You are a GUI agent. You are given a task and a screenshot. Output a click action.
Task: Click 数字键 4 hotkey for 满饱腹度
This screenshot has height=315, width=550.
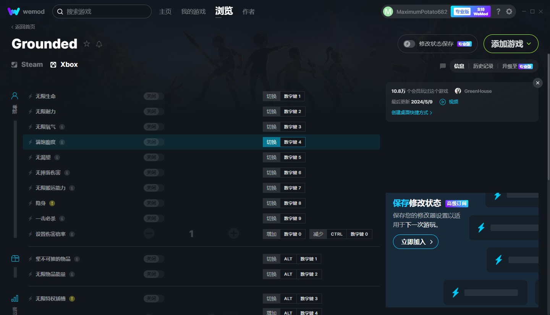pos(293,142)
